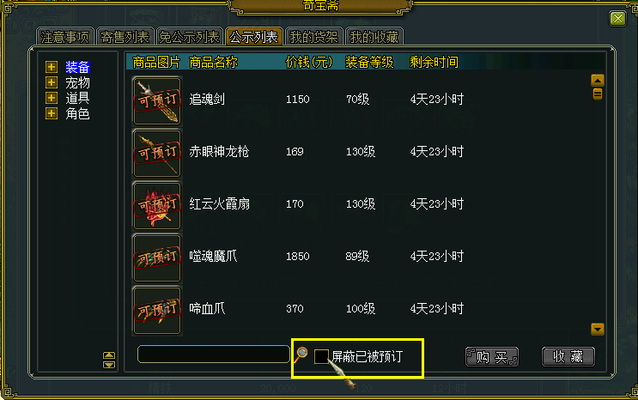Select the 赤眼神龙枪 spear icon
638x400 pixels.
(x=156, y=153)
